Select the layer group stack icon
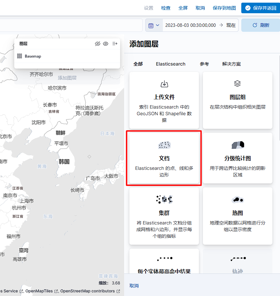 (237, 83)
